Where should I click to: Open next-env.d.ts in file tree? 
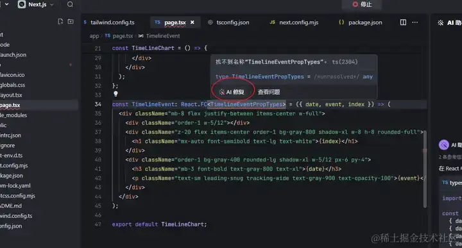[x=11, y=155]
